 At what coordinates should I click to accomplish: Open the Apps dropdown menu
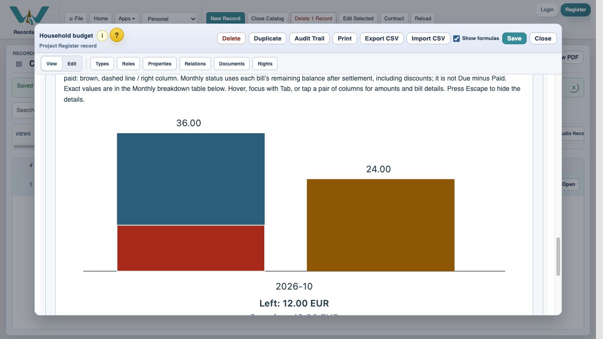click(127, 18)
